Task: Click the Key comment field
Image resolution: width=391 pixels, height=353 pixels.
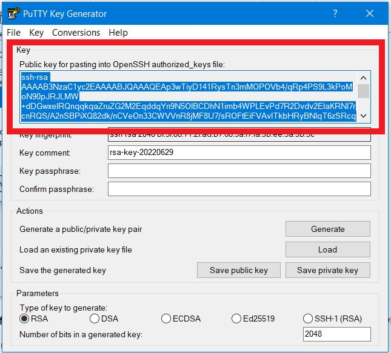Action: 239,153
